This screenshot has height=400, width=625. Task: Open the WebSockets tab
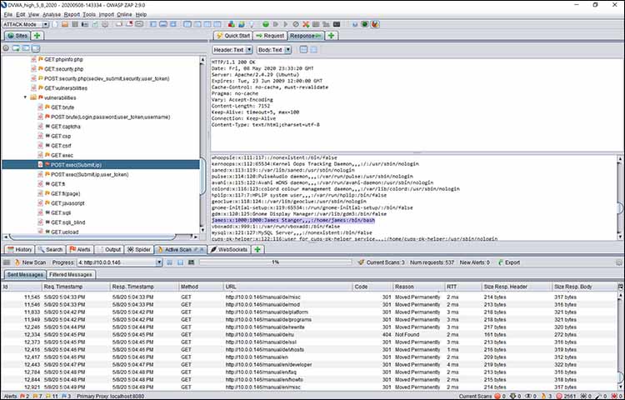(229, 250)
